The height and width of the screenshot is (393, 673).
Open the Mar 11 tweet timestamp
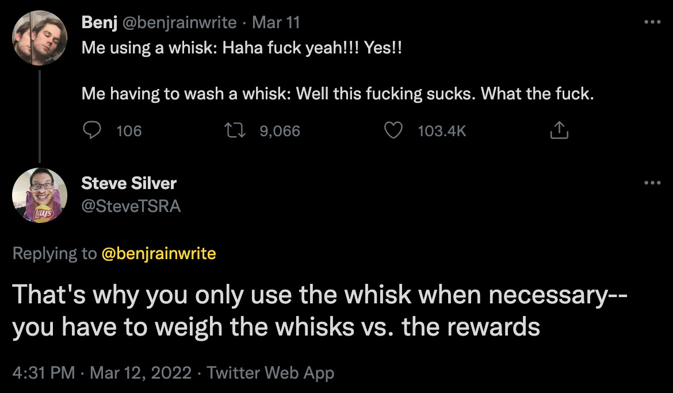[x=276, y=23]
